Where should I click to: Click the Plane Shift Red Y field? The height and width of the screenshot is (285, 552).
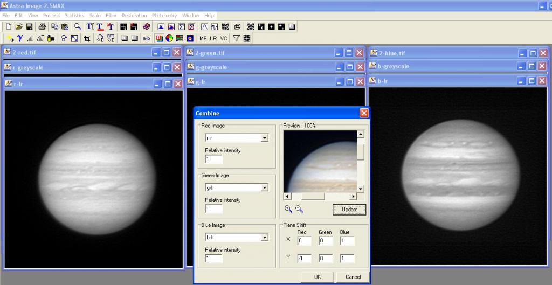coord(305,259)
